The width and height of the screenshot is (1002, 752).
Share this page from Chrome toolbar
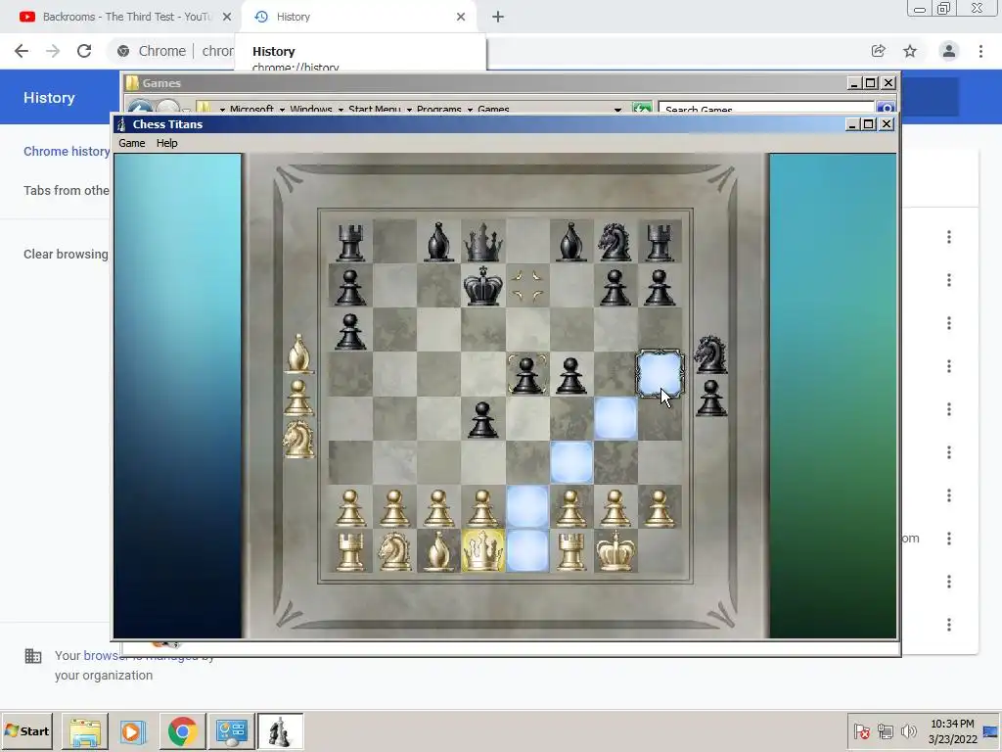click(x=878, y=51)
